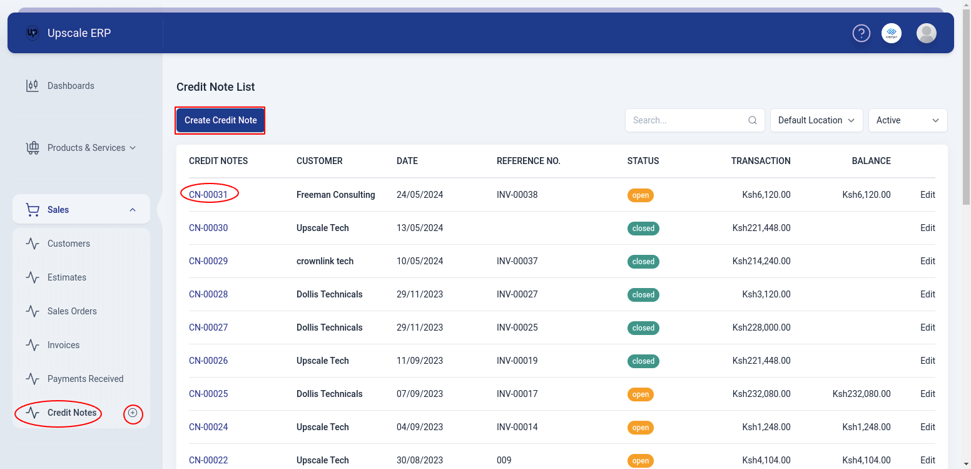Select Payments Received in the sidebar
The height and width of the screenshot is (469, 971).
coord(85,379)
